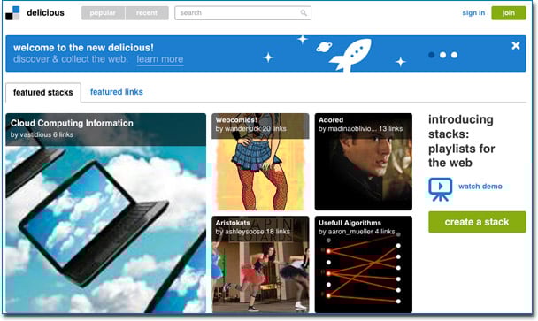Click the sign in link
The height and width of the screenshot is (321, 538).
(473, 13)
